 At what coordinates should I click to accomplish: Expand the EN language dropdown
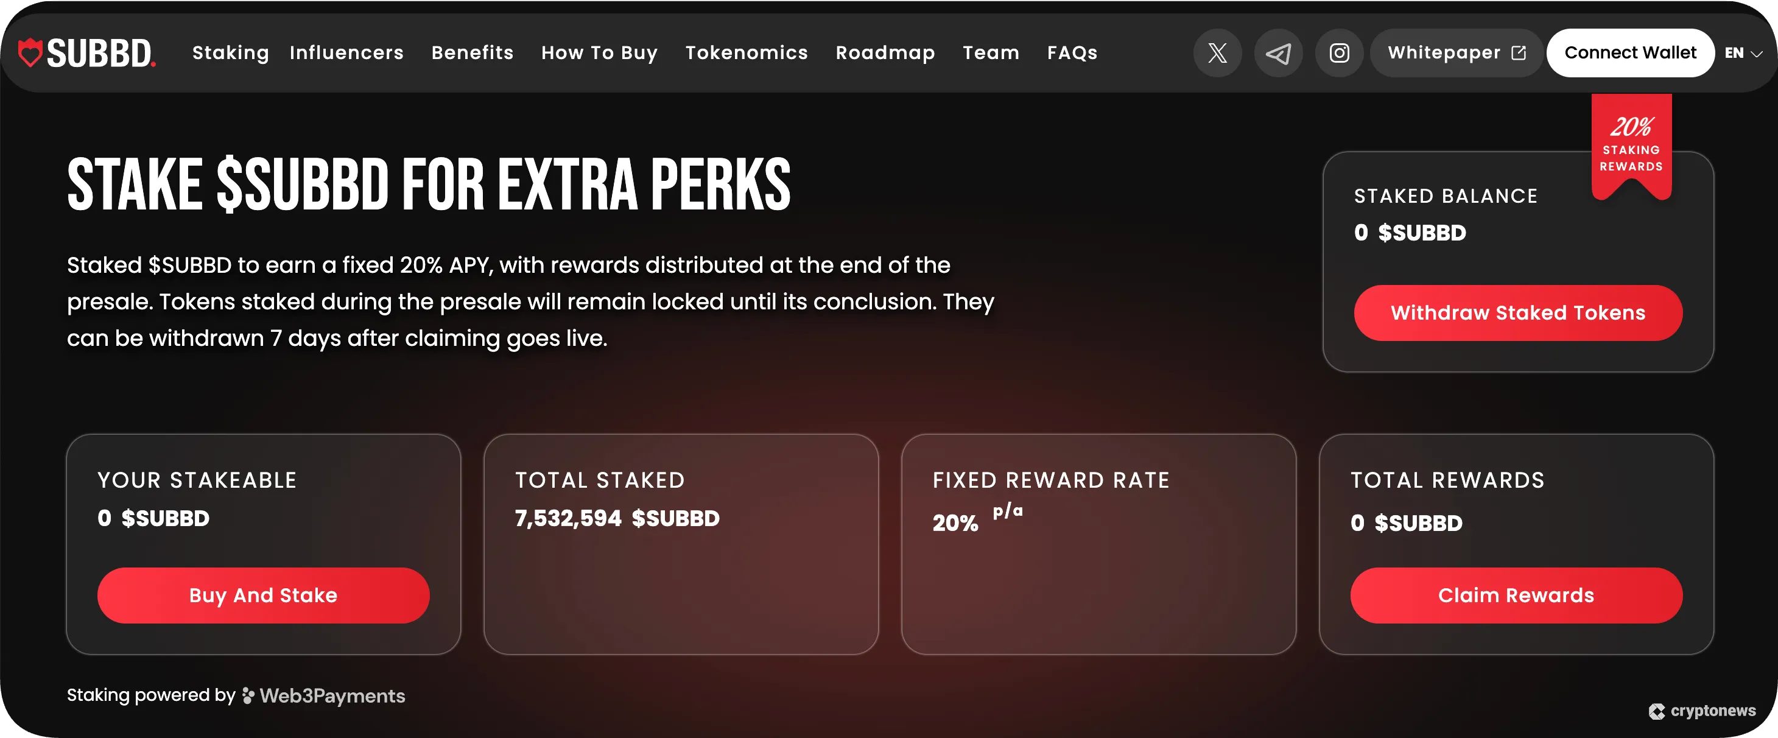tap(1743, 53)
